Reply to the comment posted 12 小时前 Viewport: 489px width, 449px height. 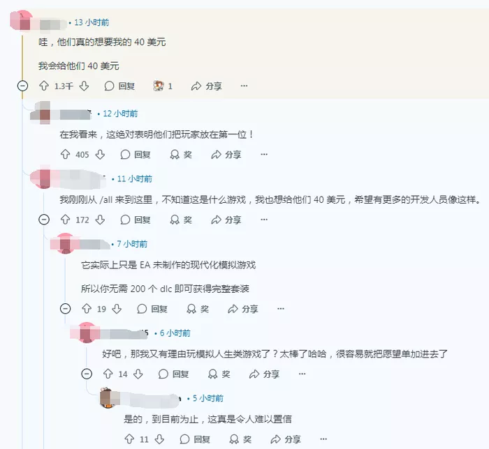pos(136,154)
